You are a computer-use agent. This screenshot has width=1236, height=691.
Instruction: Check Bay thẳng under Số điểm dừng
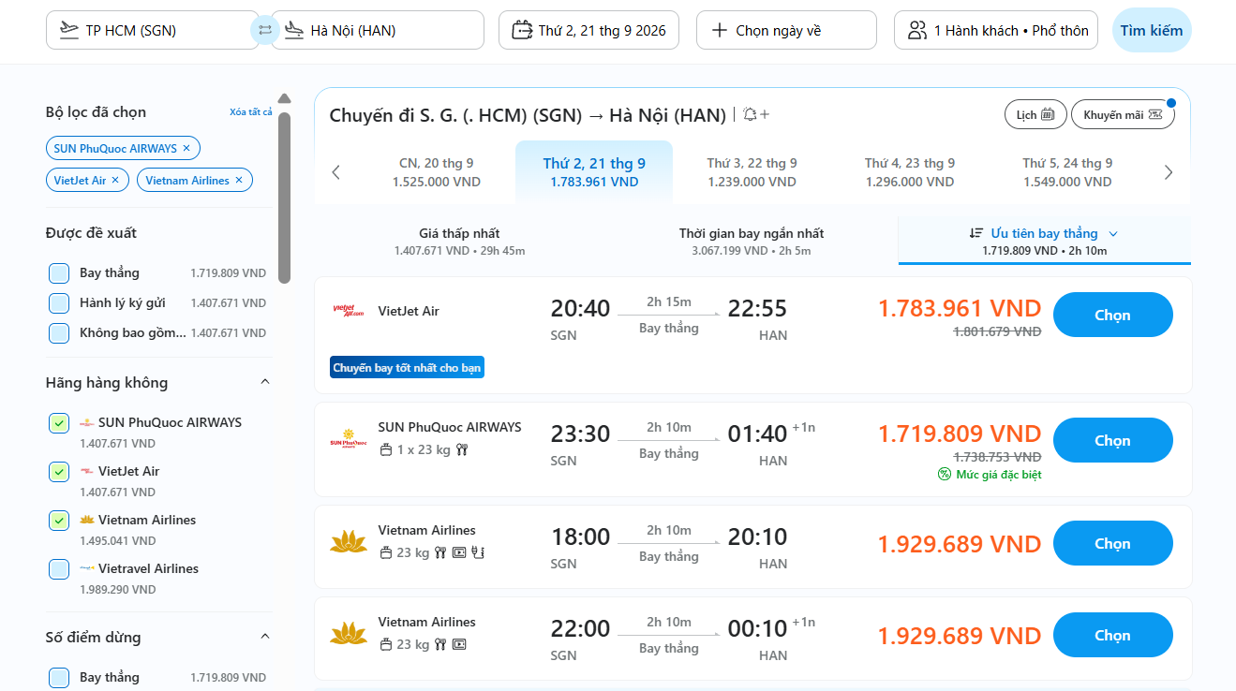(x=59, y=678)
